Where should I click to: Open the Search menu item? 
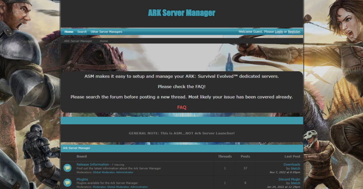point(82,32)
